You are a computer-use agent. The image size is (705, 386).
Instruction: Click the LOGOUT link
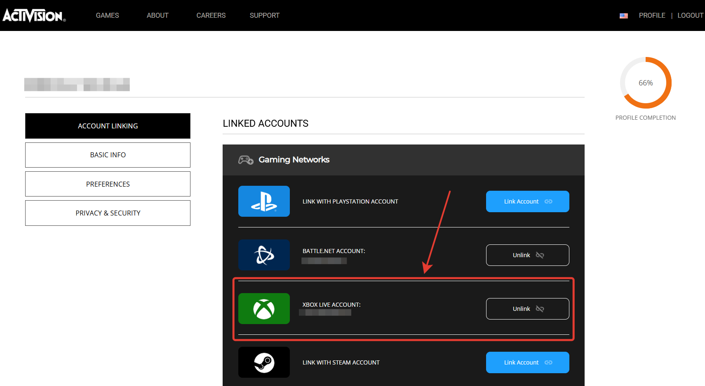[691, 16]
